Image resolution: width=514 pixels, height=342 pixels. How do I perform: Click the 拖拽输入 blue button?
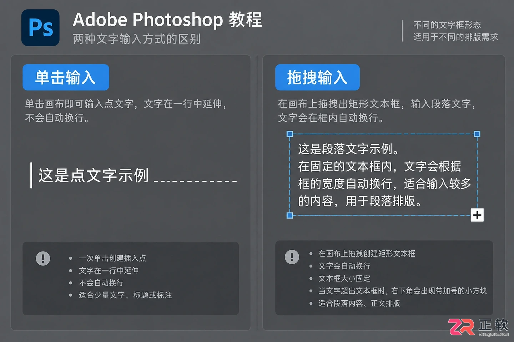click(317, 77)
